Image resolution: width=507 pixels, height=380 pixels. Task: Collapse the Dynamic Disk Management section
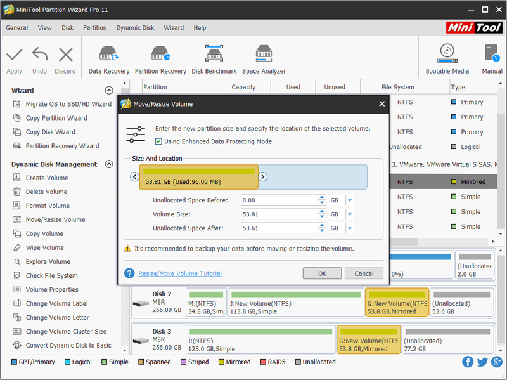pyautogui.click(x=109, y=164)
